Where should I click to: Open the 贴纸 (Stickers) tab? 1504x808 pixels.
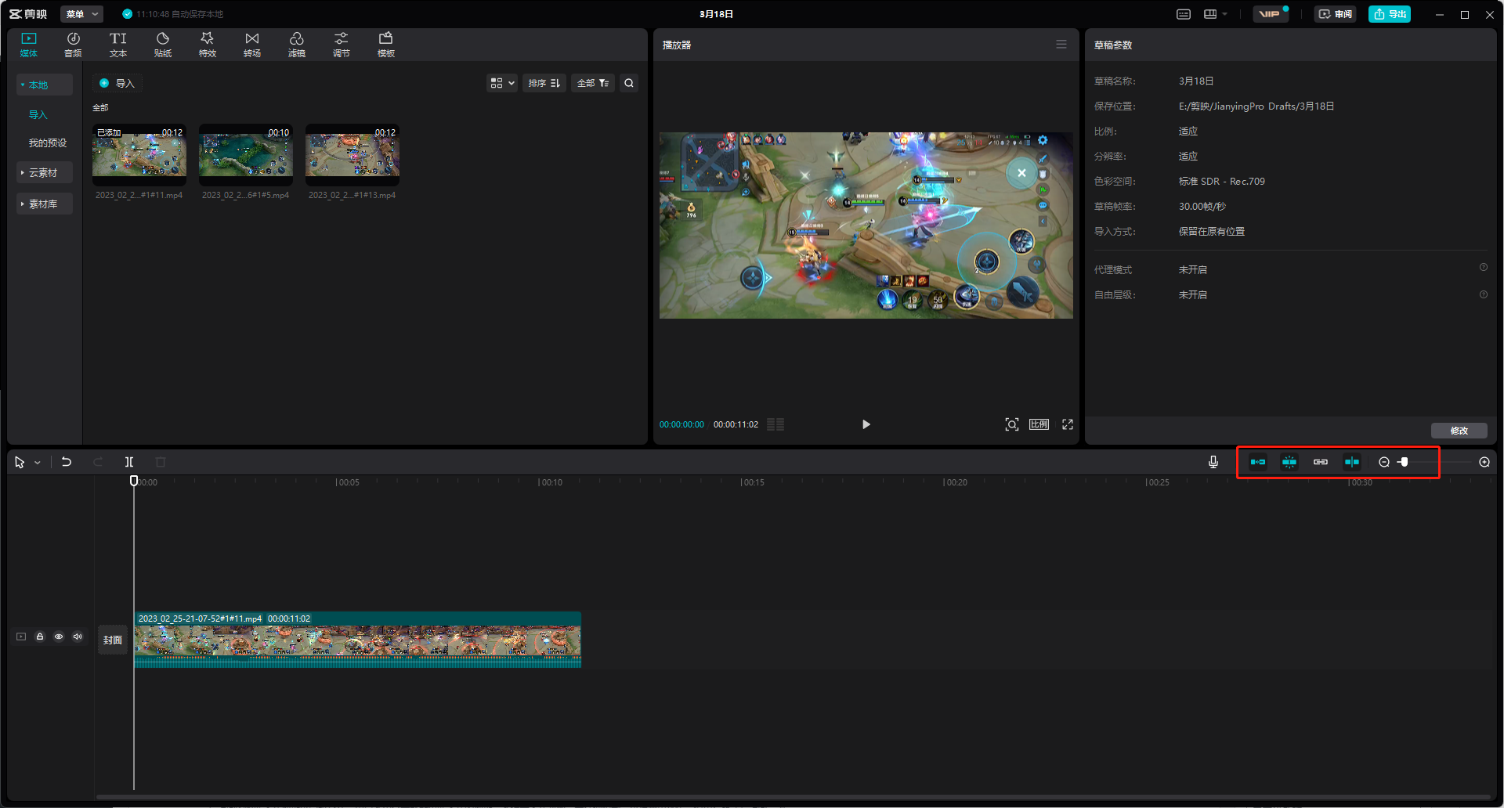163,45
